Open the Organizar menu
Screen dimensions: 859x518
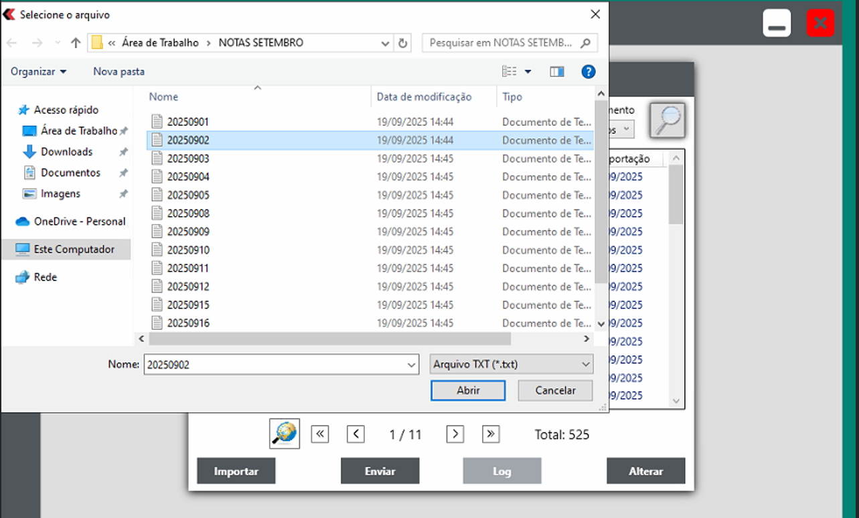[39, 72]
